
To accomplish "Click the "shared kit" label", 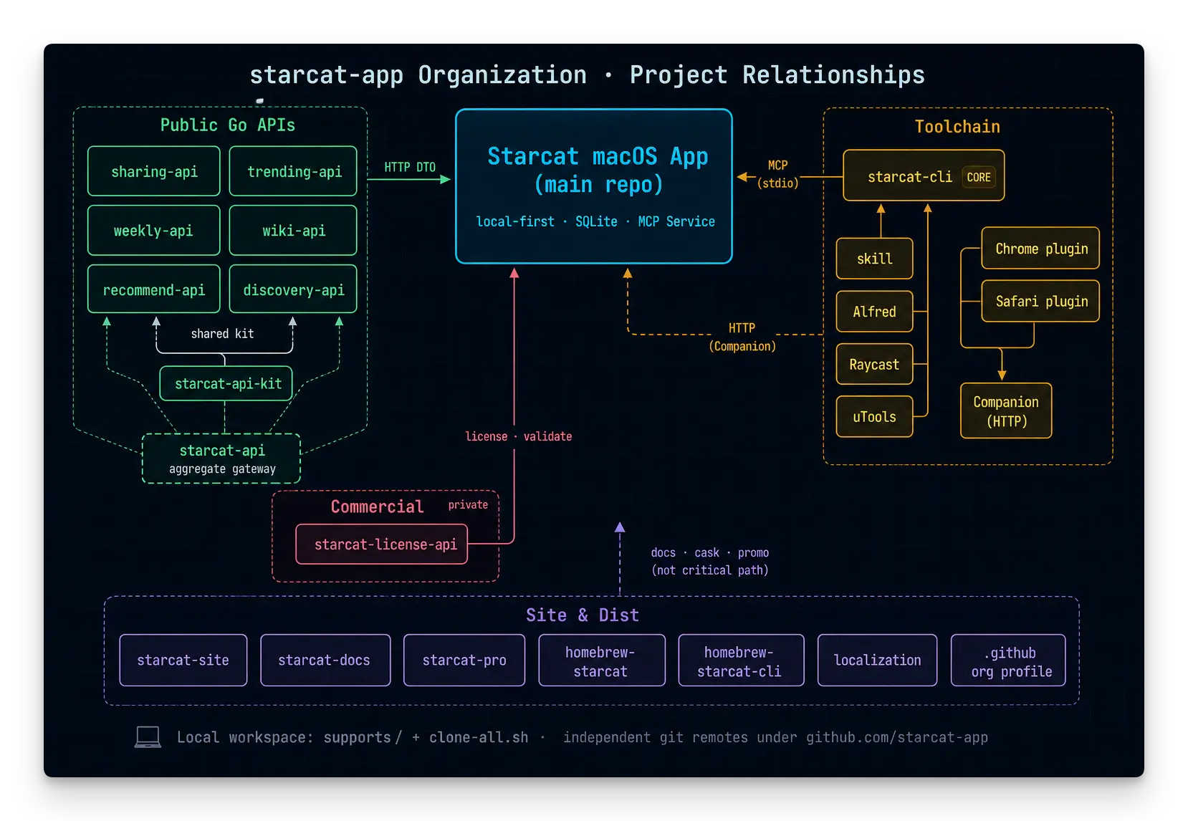I will tap(222, 334).
